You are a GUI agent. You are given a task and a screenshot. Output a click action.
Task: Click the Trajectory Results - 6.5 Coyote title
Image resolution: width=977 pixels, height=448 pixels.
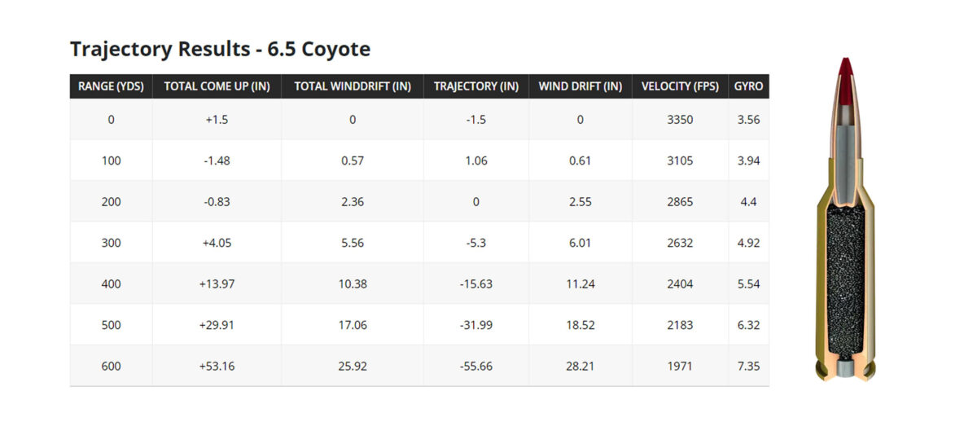click(220, 49)
